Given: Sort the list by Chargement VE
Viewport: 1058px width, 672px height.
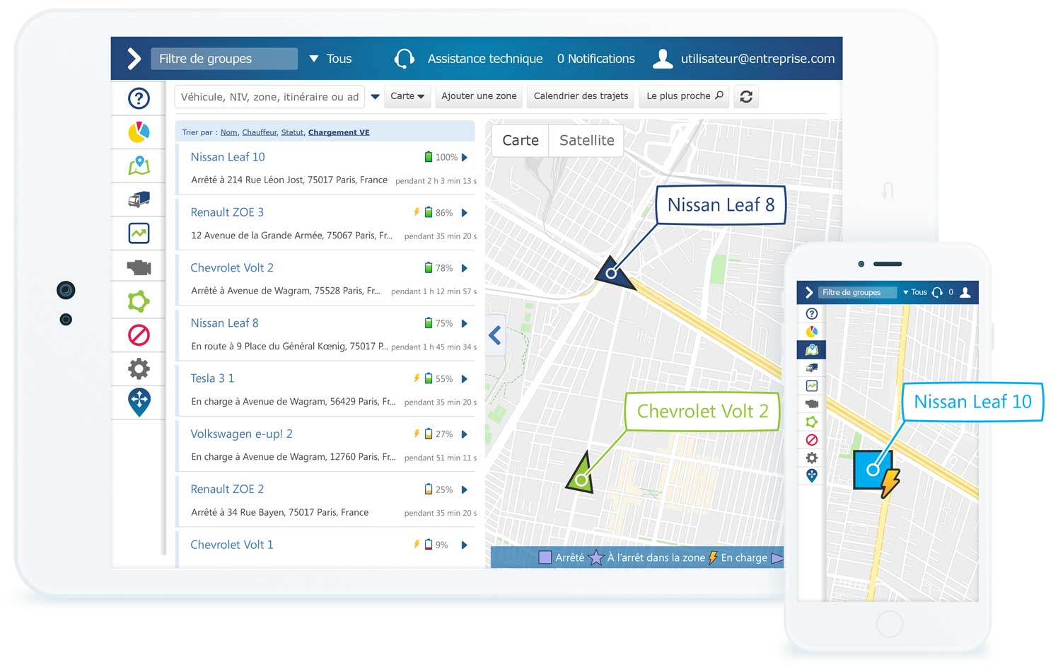Looking at the screenshot, I should coord(339,132).
